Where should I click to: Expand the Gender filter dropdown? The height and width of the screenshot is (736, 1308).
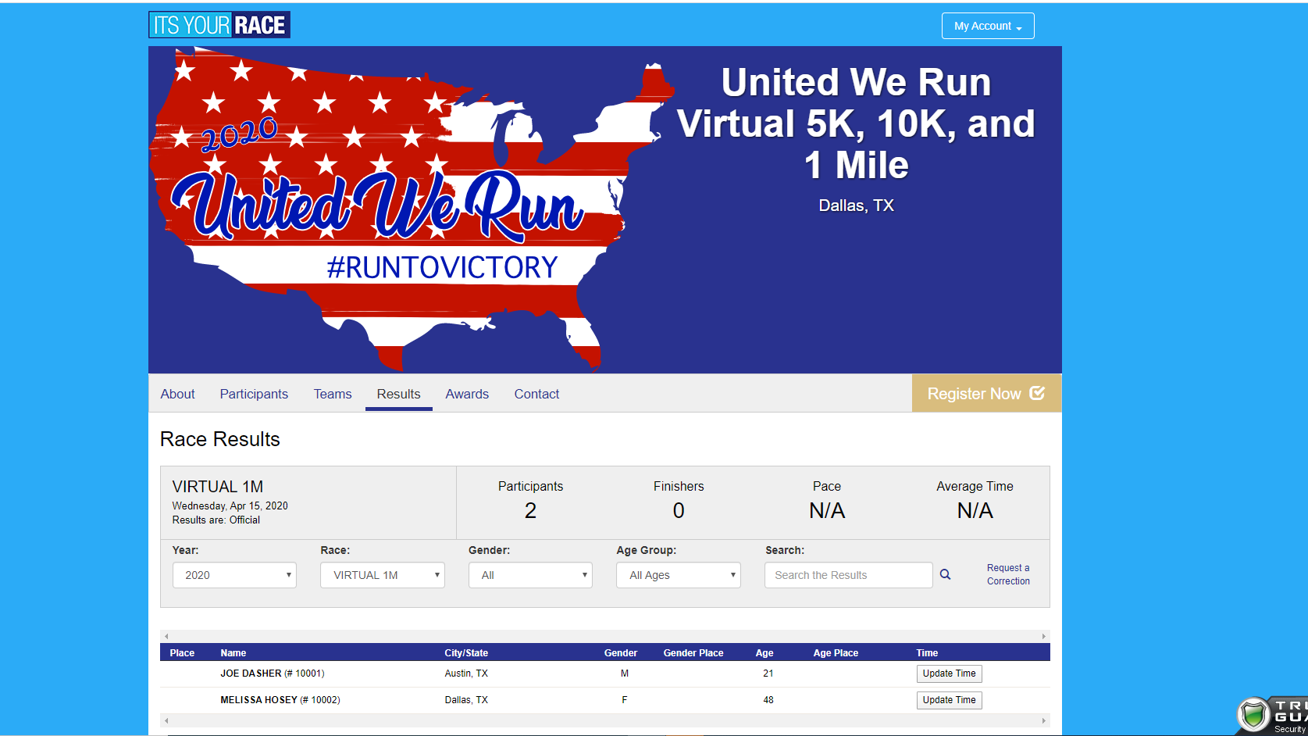point(530,575)
